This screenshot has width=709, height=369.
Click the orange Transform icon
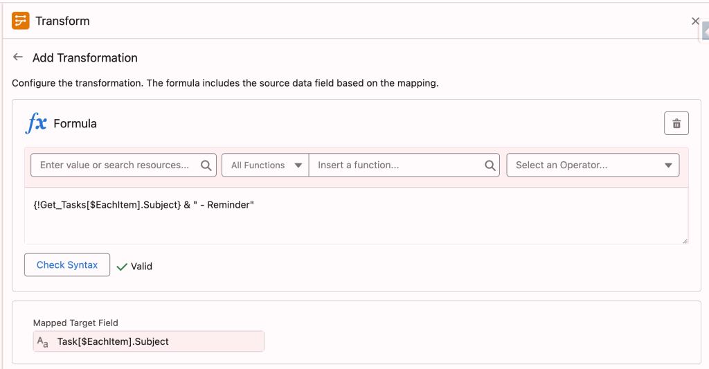tap(21, 21)
